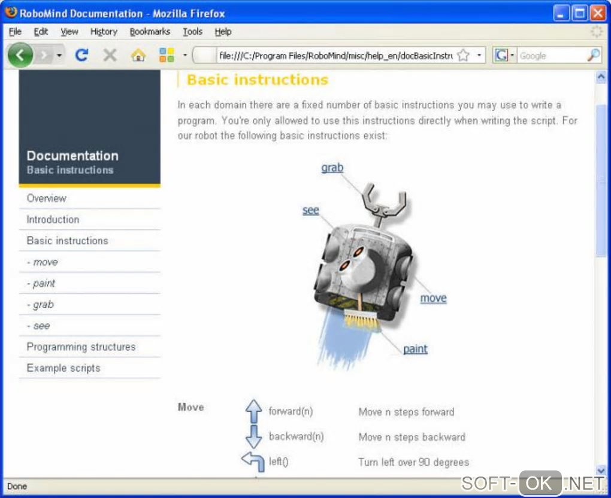
Task: Click the address bar URL field
Action: click(x=336, y=56)
